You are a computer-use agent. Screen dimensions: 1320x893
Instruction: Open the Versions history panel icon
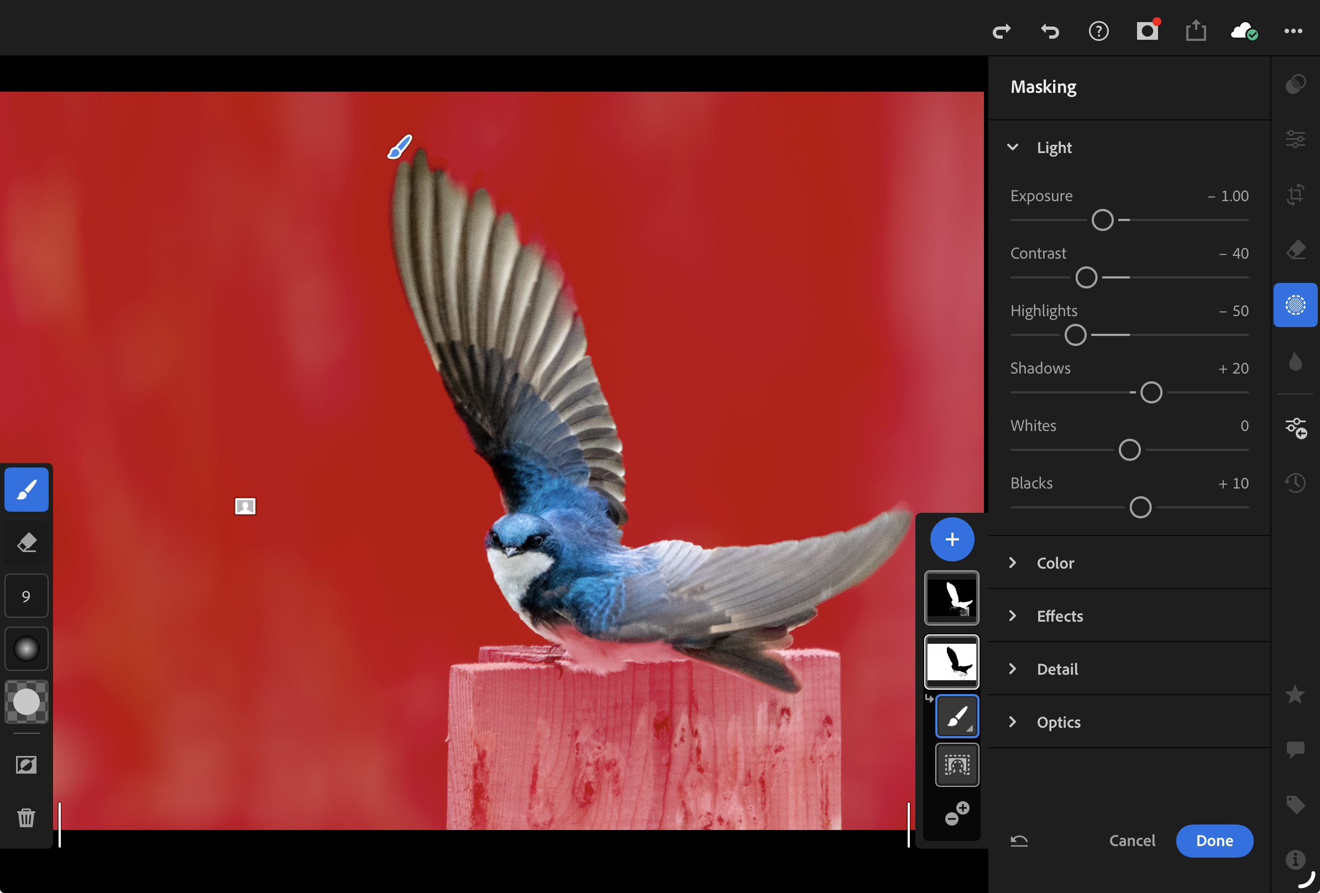coord(1295,483)
